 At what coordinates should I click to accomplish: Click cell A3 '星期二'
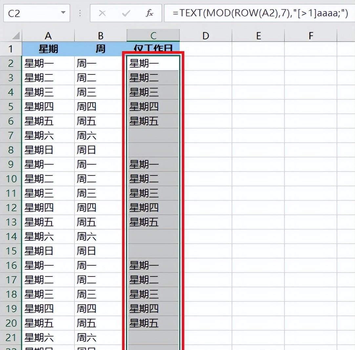coord(48,78)
